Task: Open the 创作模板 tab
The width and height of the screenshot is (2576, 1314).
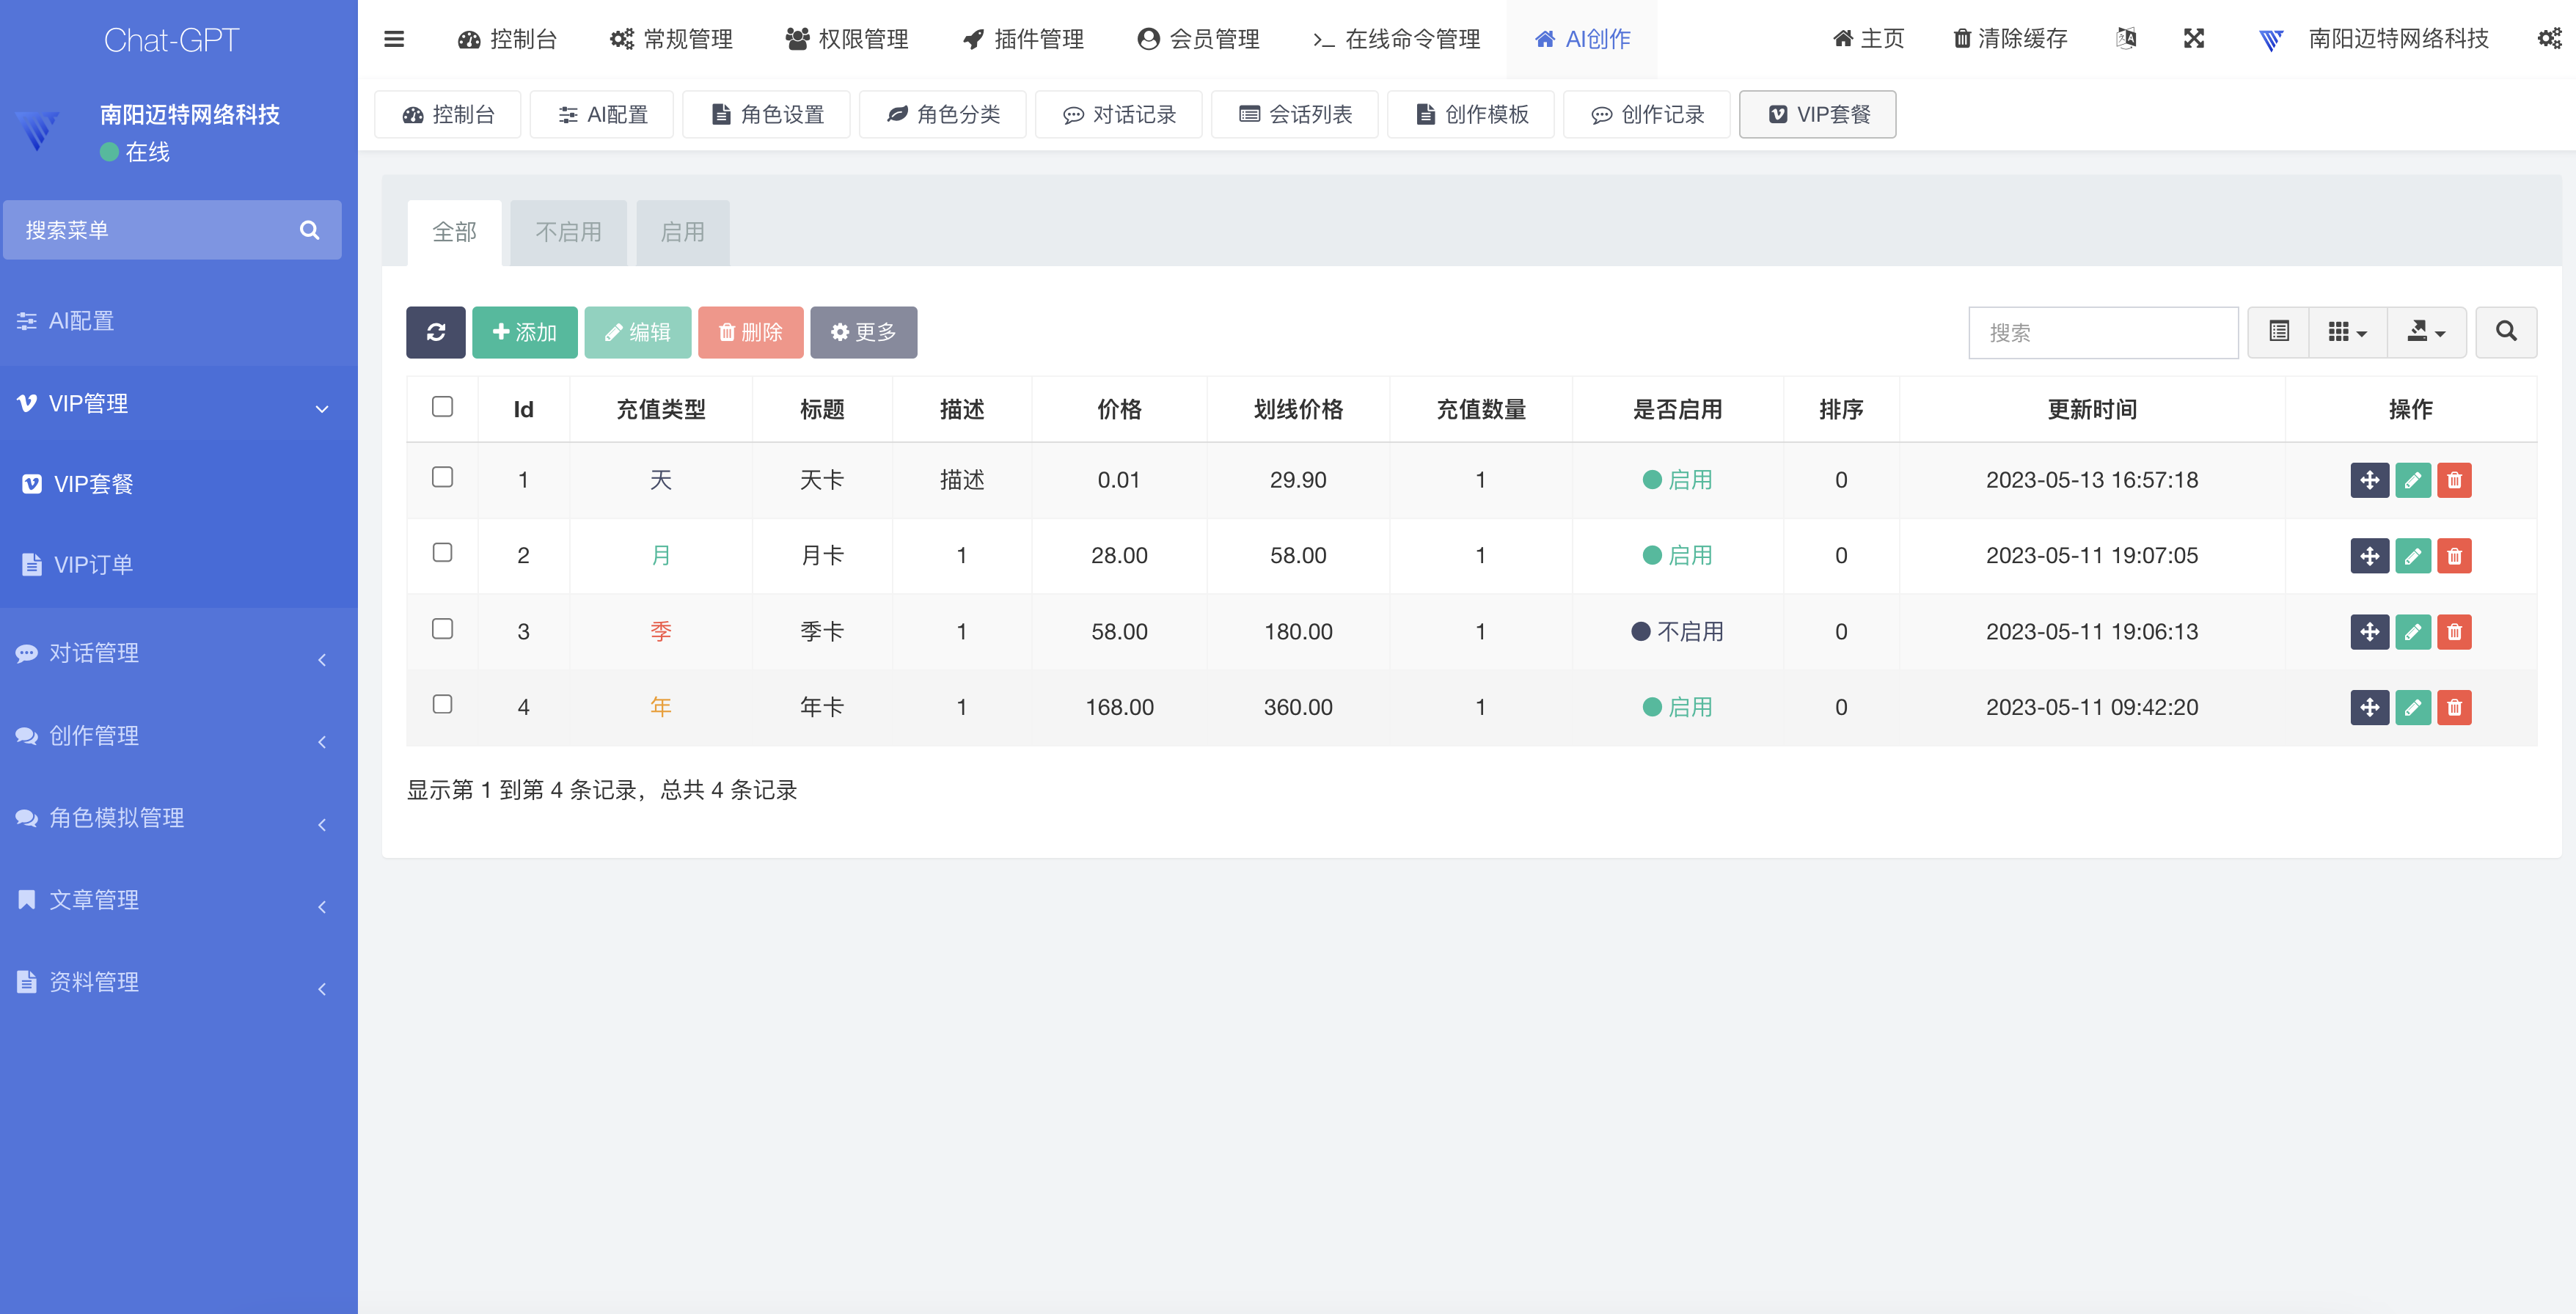Action: 1471,115
